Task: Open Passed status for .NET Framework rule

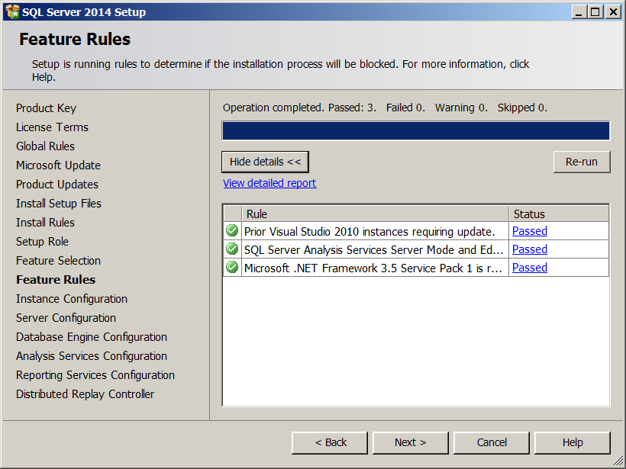Action: click(530, 268)
